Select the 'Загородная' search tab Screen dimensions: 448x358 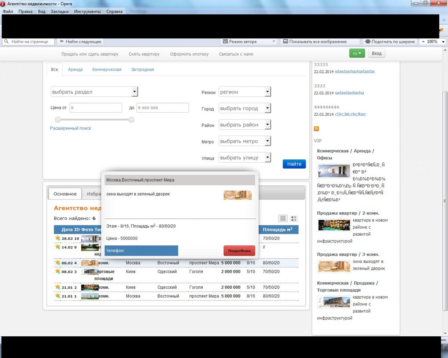(142, 69)
